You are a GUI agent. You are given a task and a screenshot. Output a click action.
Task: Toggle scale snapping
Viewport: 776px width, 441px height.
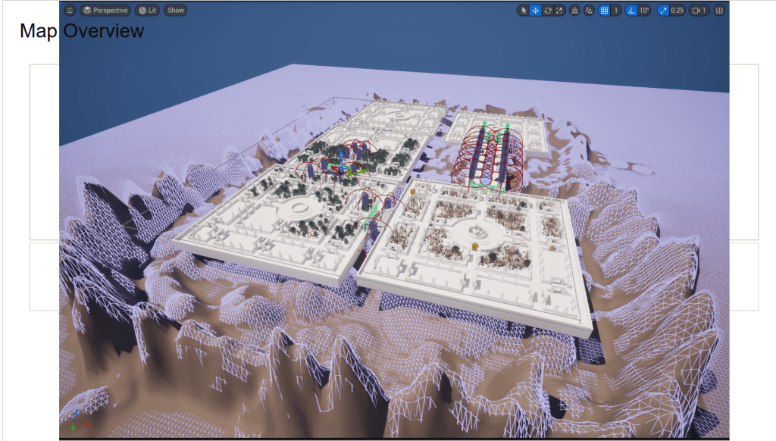[x=664, y=11]
